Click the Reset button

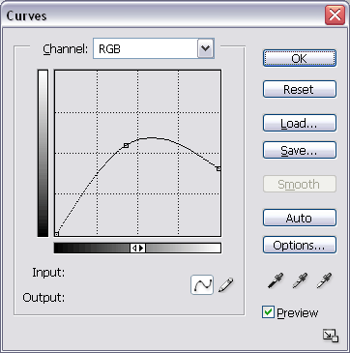[x=300, y=89]
